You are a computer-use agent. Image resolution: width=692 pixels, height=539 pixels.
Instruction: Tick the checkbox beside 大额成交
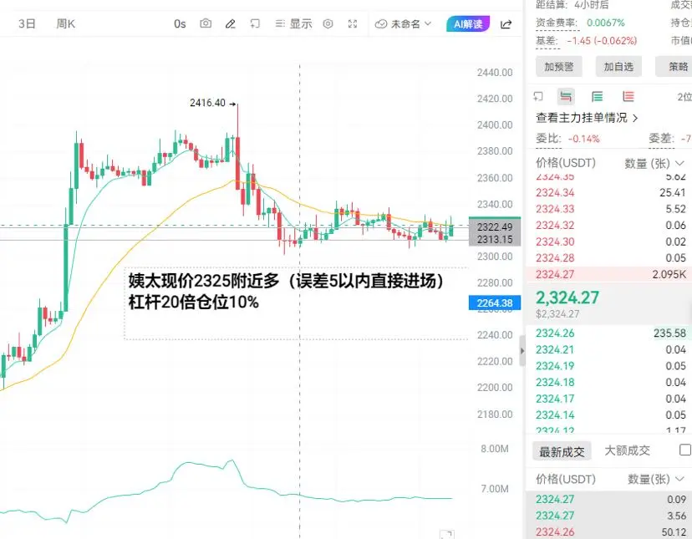click(686, 450)
